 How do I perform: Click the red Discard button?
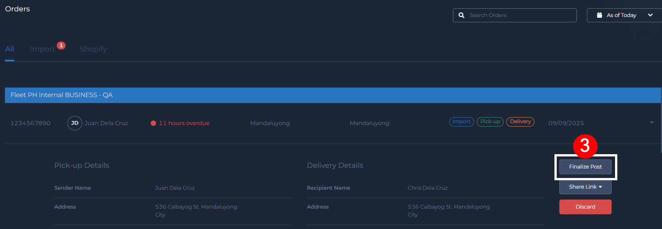(x=585, y=207)
